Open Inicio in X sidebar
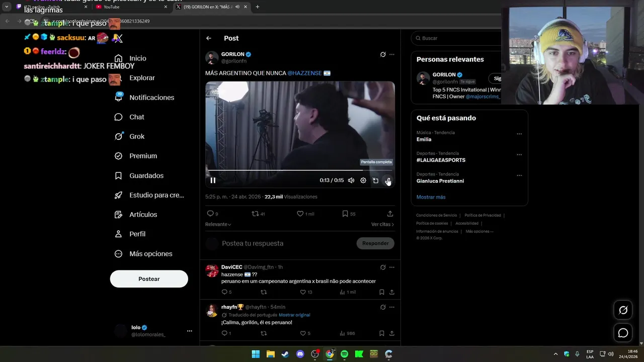The height and width of the screenshot is (362, 644). [x=130, y=58]
